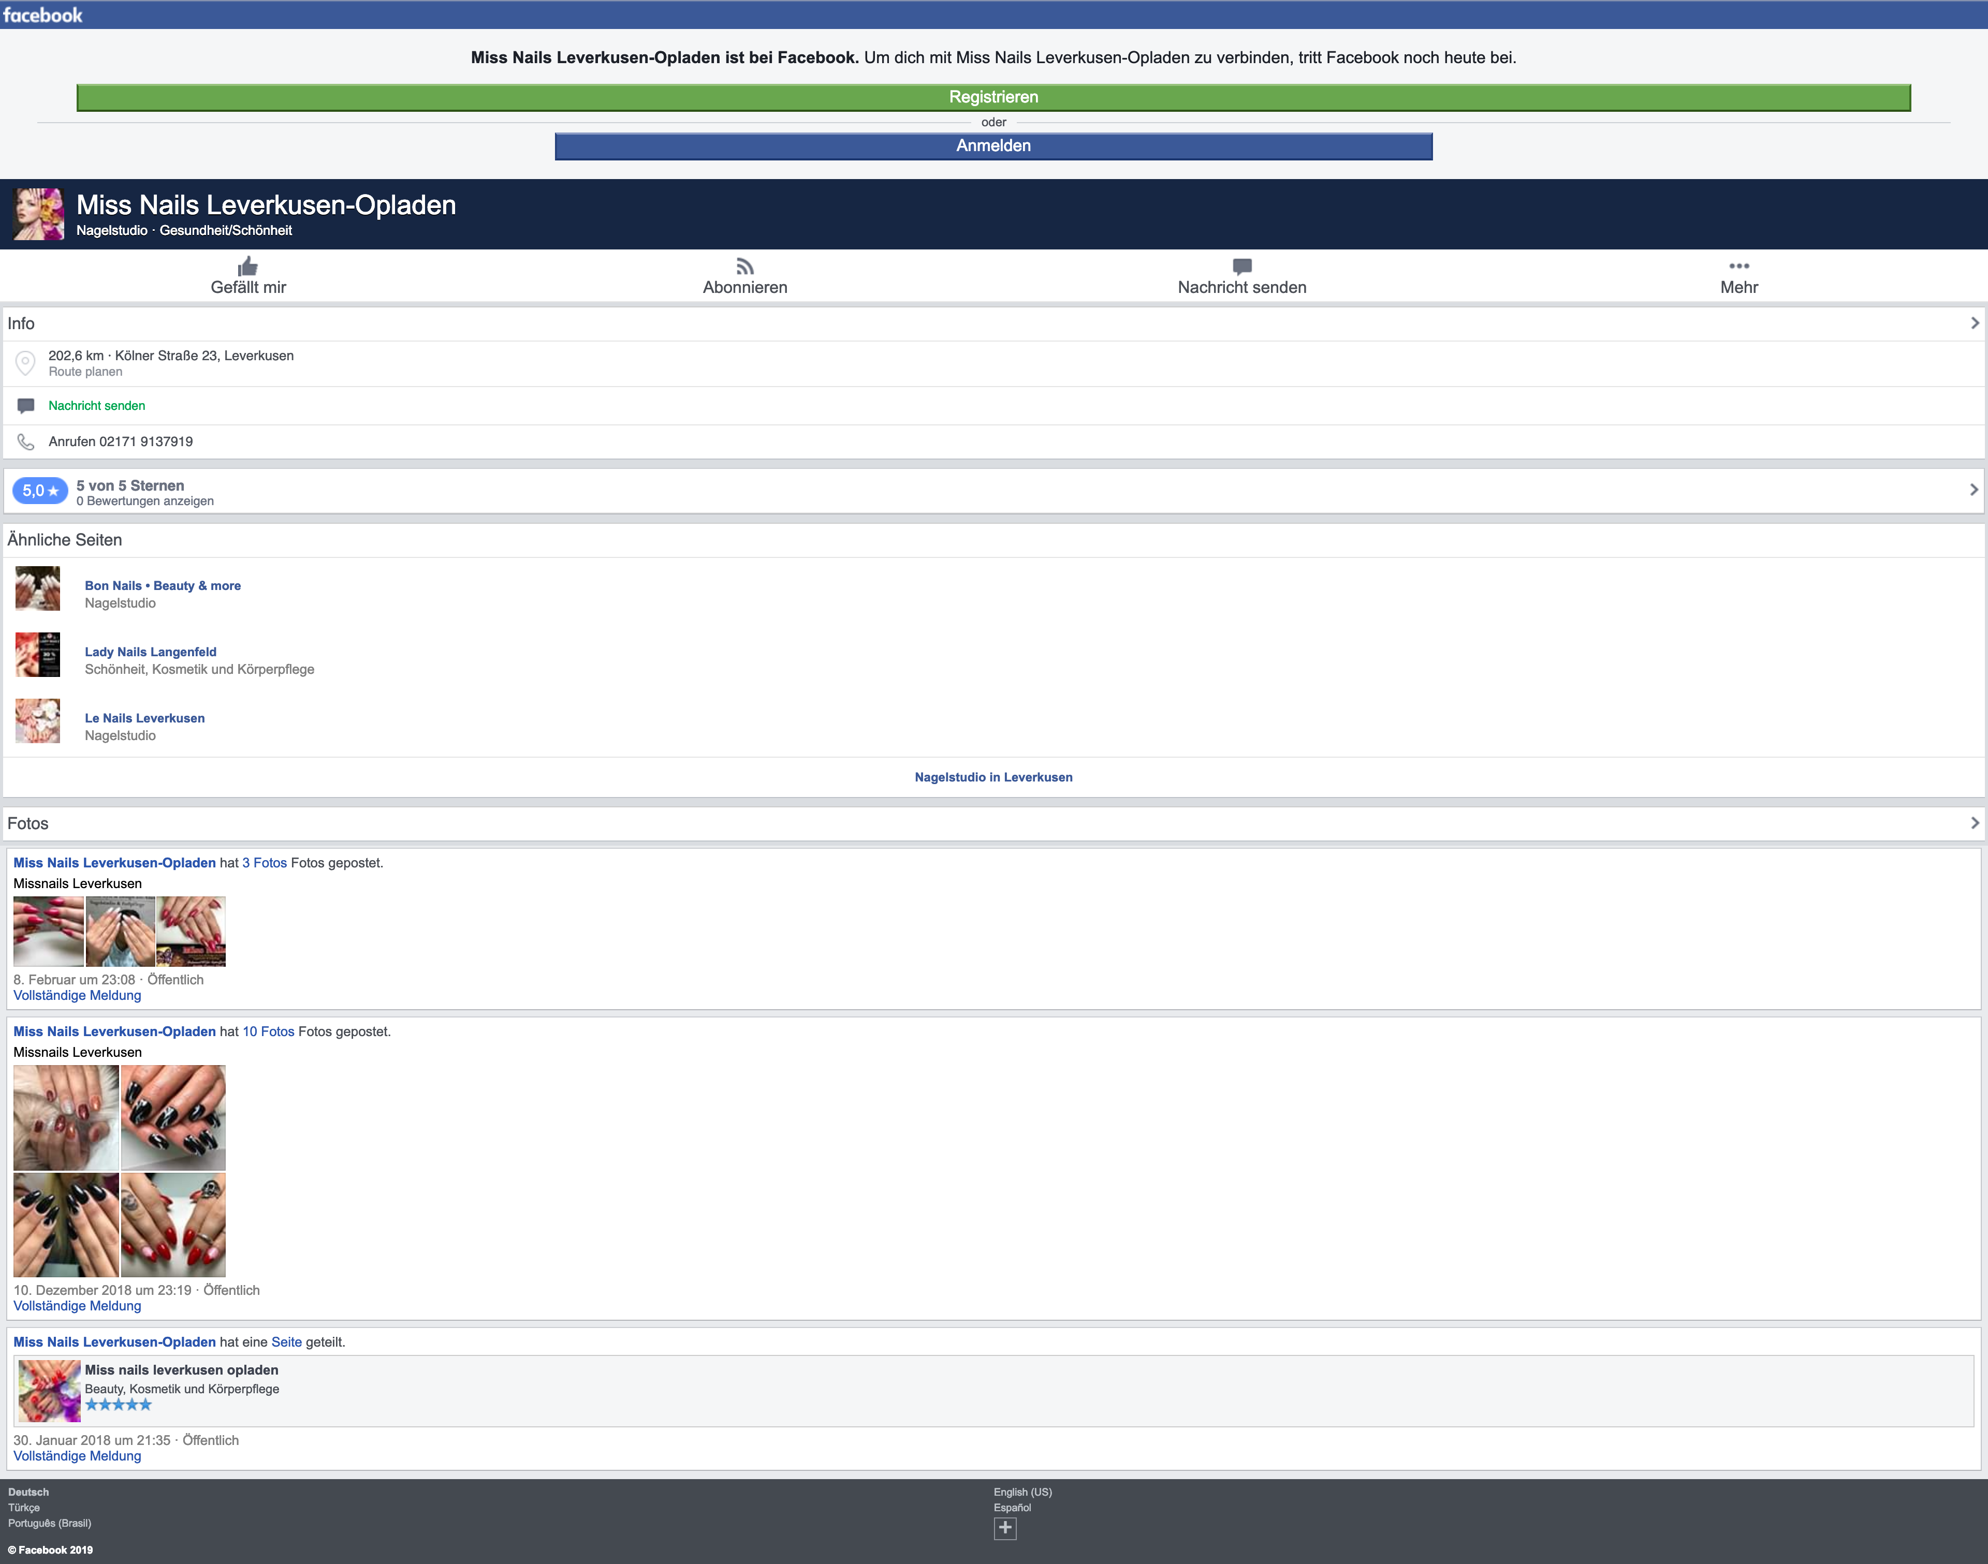Click the phone icon beside Anrufen
1988x1564 pixels.
click(x=26, y=441)
